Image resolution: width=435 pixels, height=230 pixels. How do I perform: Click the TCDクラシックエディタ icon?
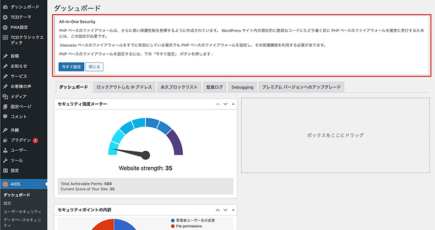pos(6,37)
